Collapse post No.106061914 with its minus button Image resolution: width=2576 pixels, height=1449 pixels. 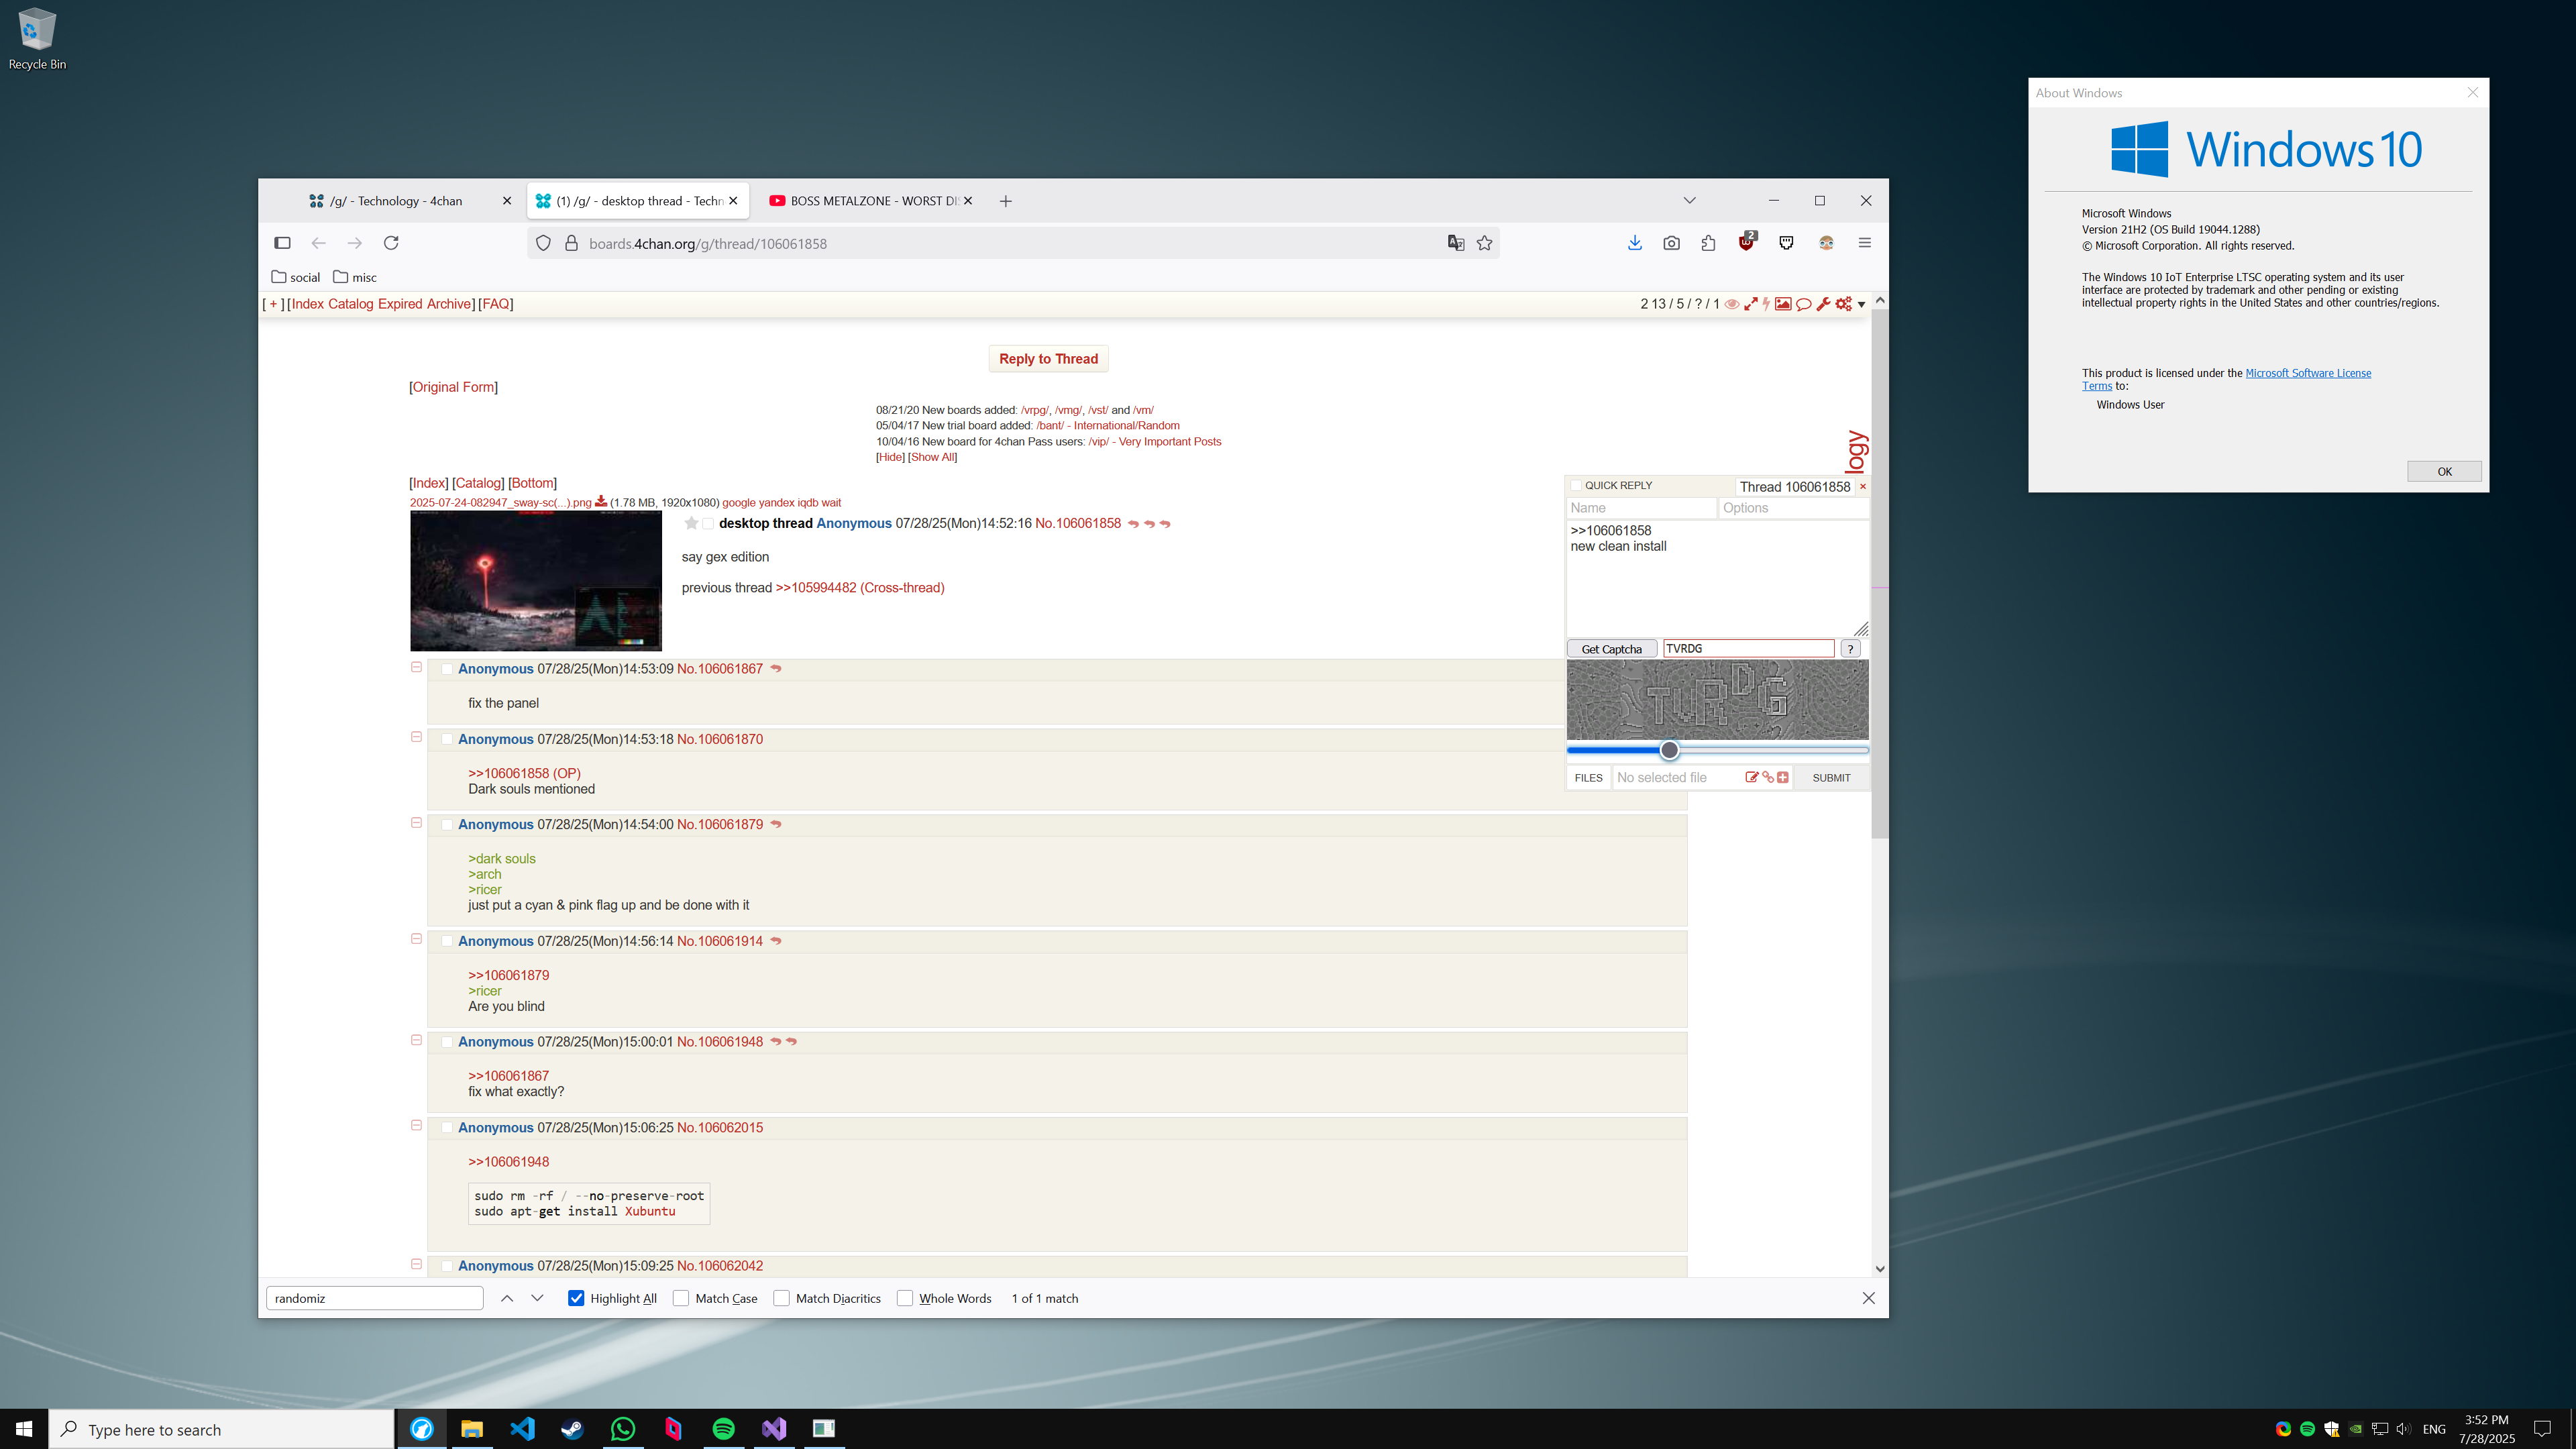[x=416, y=939]
